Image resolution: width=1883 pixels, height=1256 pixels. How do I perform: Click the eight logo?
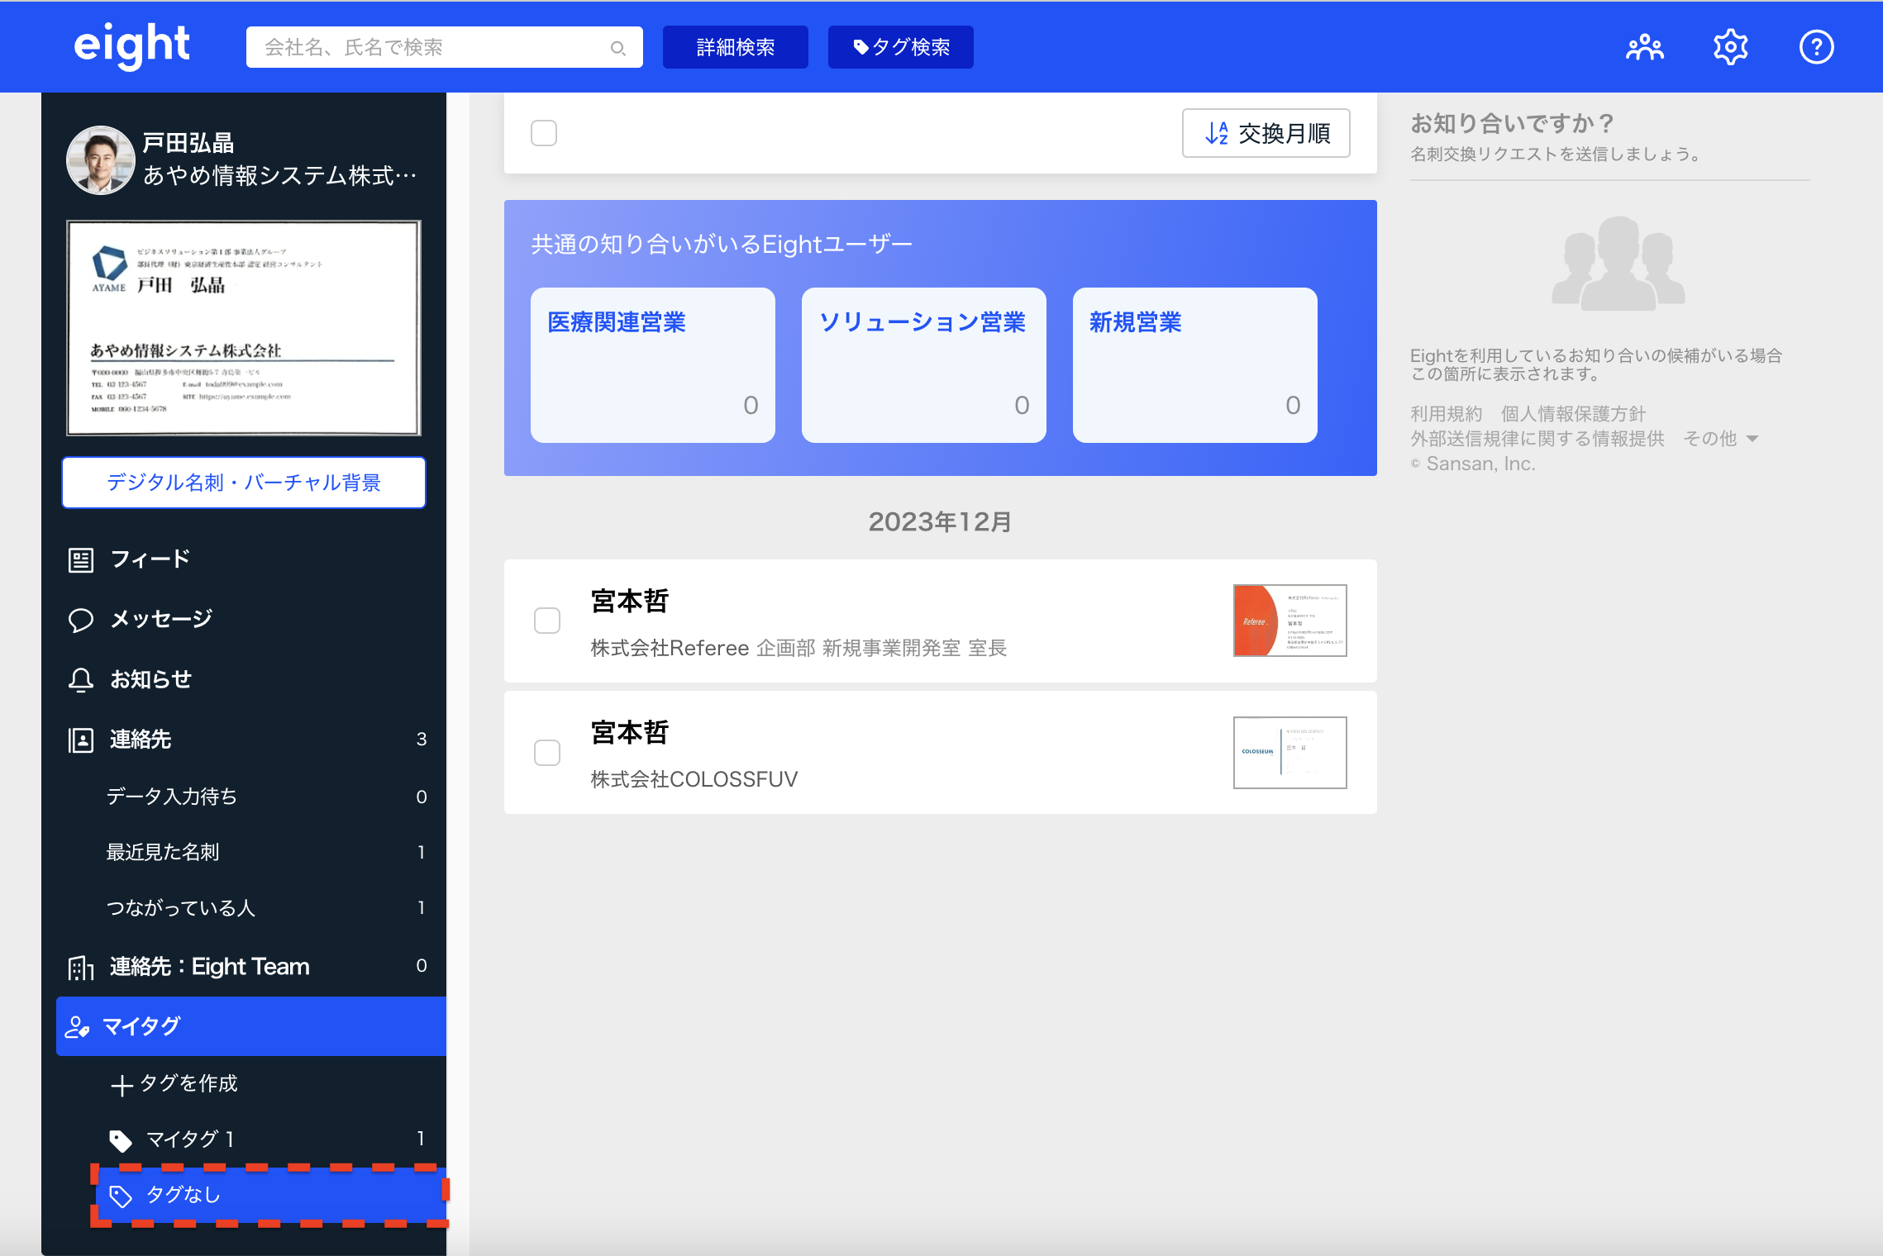(x=132, y=45)
